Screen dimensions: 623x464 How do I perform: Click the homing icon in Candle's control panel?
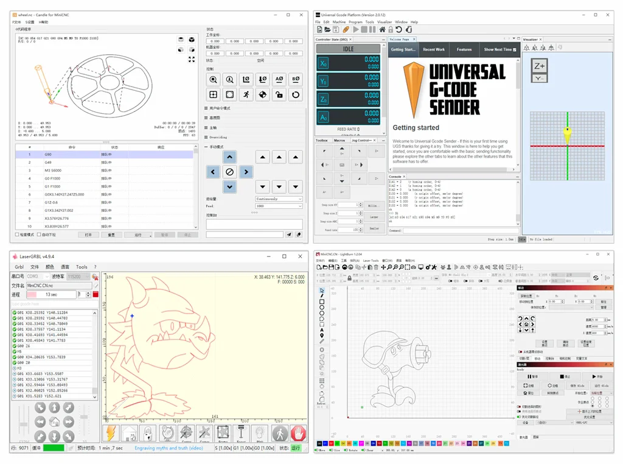pyautogui.click(x=214, y=79)
